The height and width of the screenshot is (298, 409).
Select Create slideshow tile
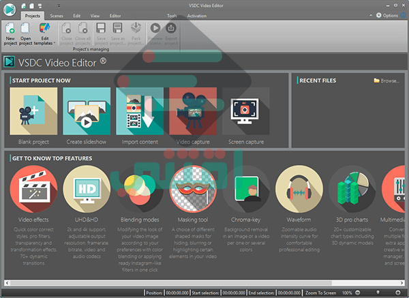87,111
